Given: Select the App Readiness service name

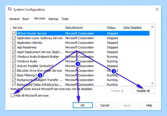Looking at the screenshot, I should 27,47.
